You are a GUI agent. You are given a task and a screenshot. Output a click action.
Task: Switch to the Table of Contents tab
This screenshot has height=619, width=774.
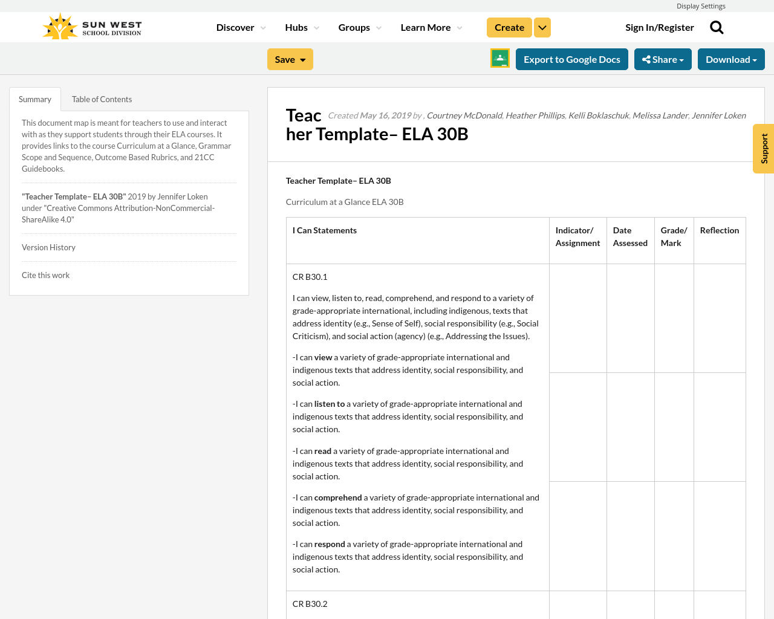tap(101, 99)
